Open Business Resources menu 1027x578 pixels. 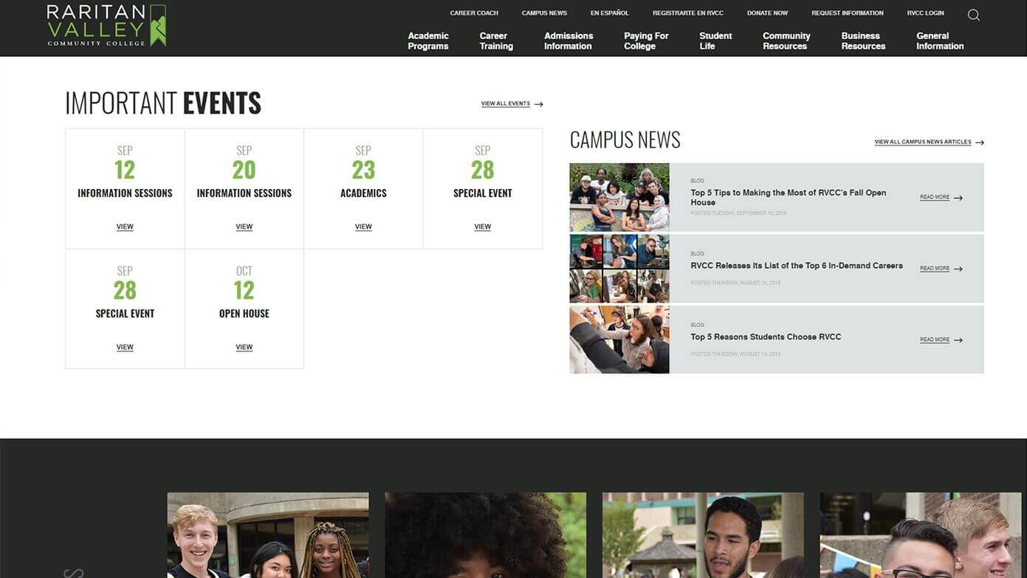863,41
